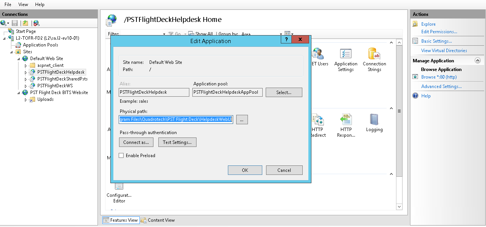
Task: Expand the PSTFlightDeckSharedPsts node
Action: coord(26,79)
